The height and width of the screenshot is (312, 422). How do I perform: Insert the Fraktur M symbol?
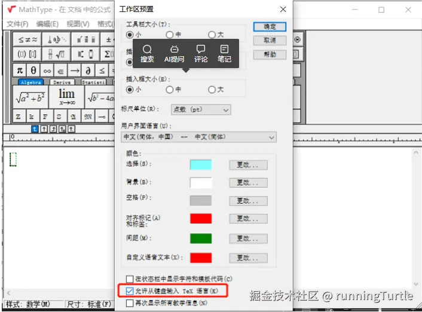88,117
